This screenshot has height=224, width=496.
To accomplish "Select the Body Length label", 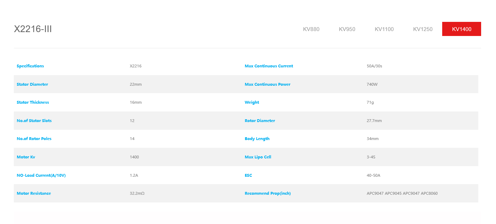I will pos(257,139).
